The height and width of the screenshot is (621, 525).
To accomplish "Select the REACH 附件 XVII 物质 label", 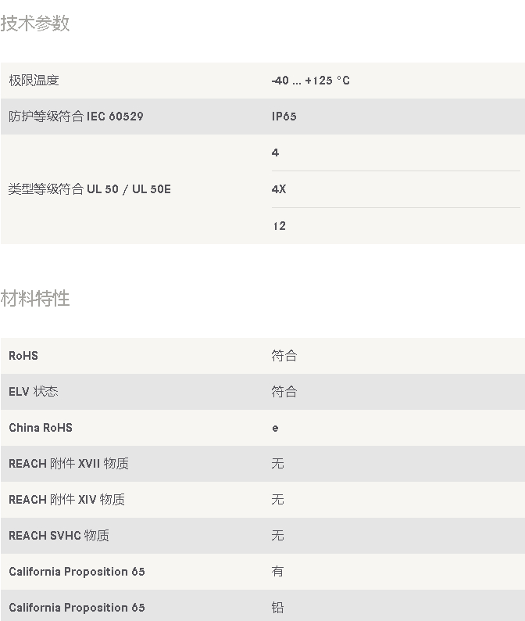I will 69,463.
